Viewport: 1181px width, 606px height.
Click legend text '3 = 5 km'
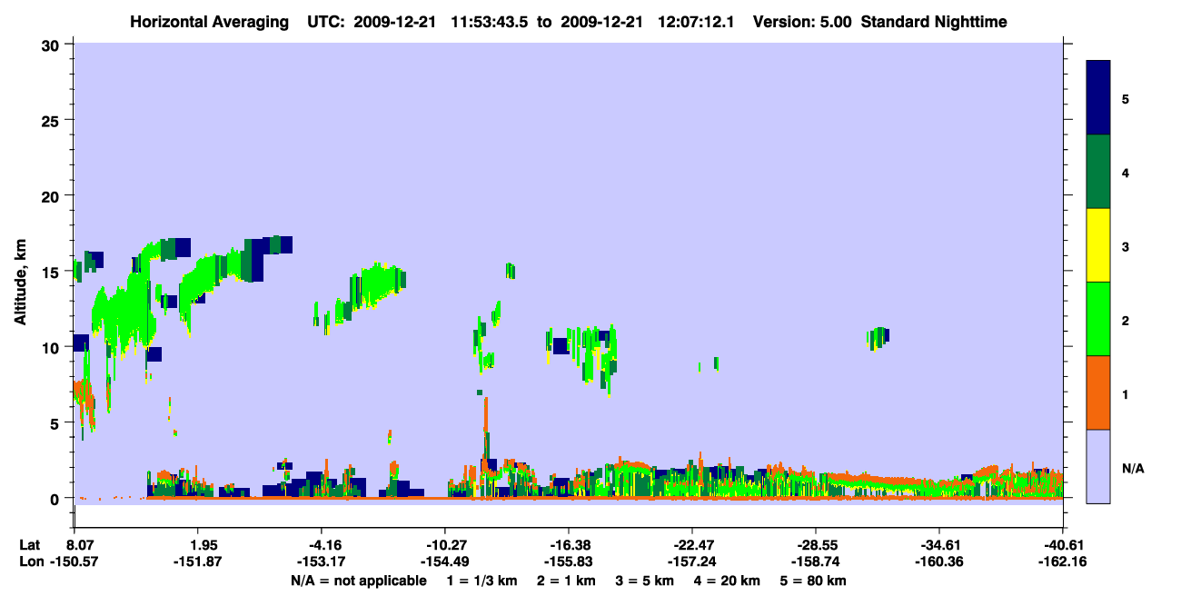(x=645, y=581)
